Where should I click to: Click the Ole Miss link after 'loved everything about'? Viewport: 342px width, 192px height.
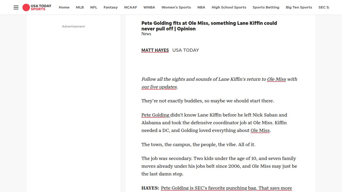[x=260, y=130]
